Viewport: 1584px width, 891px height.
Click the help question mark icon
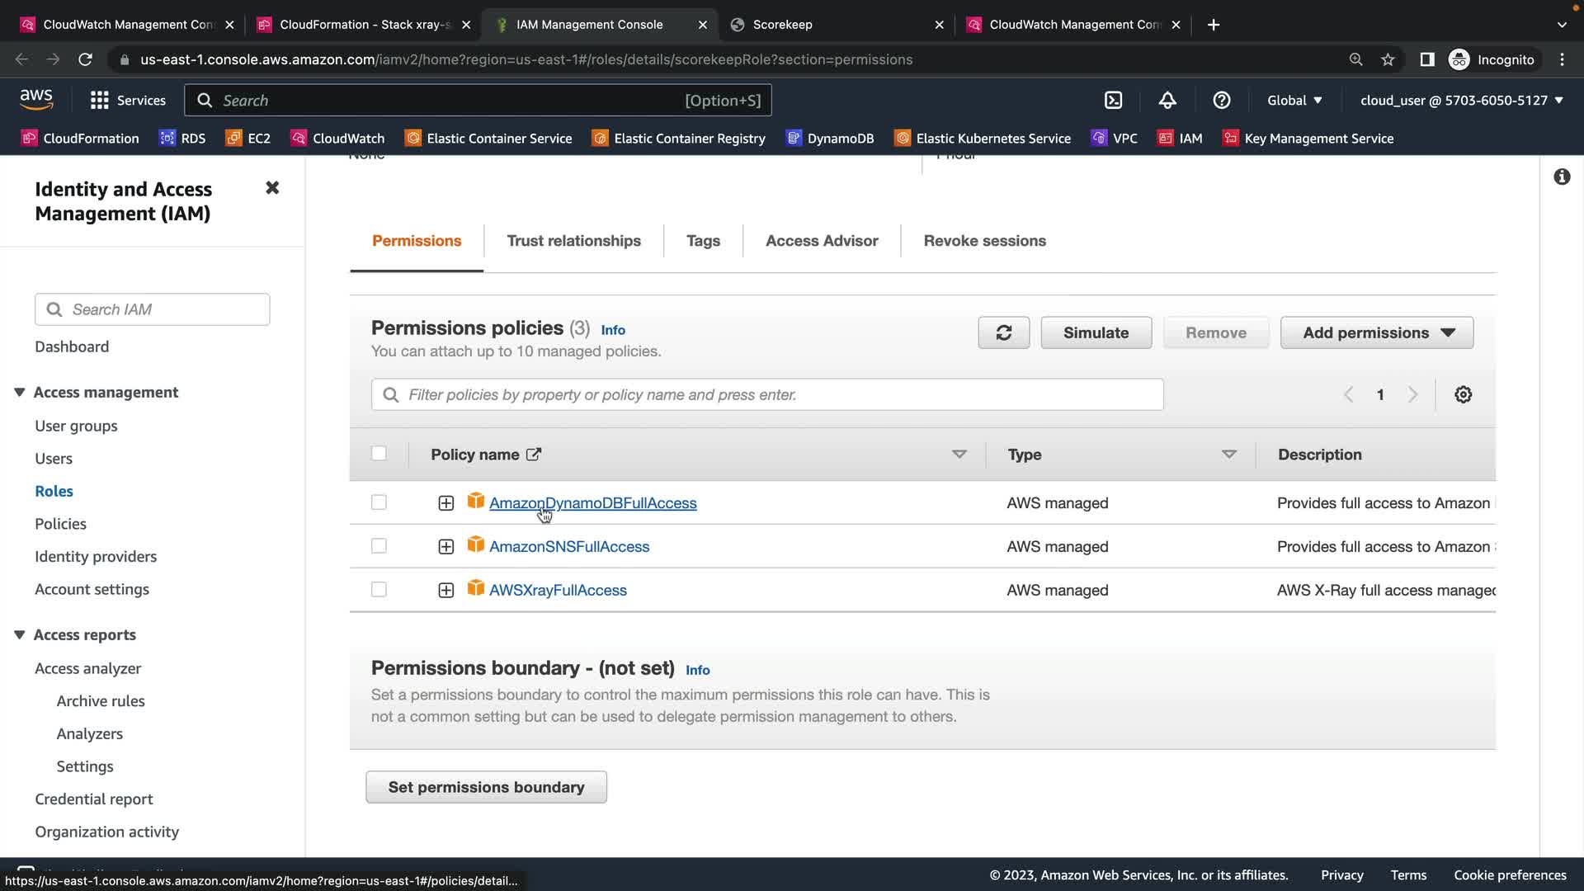pos(1222,101)
